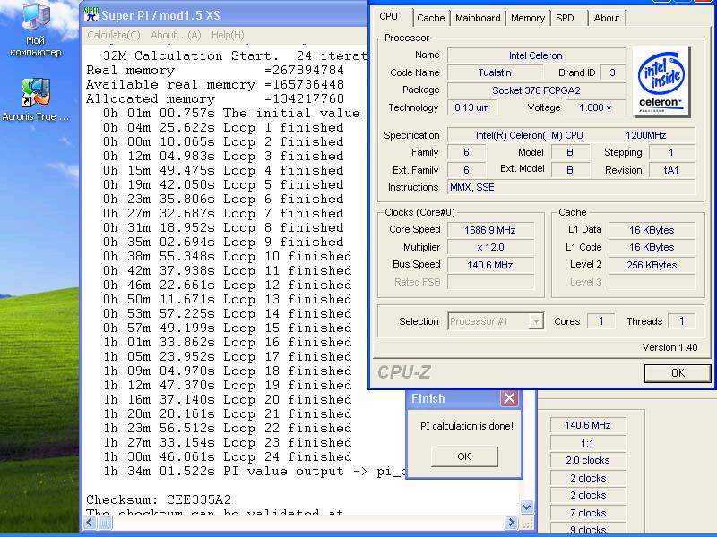Viewport: 717px width, 537px height.
Task: Click the Loop 24 finished line
Action: 228,456
